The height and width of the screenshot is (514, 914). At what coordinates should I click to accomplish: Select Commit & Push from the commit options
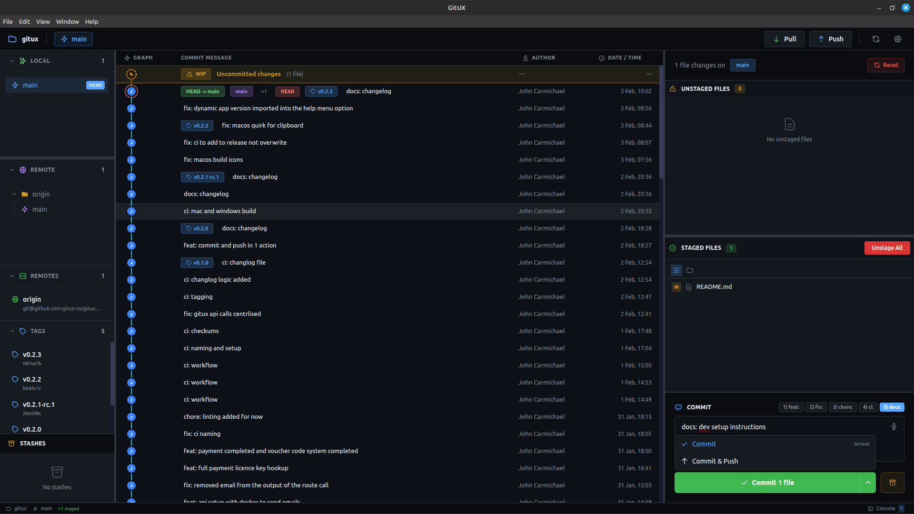715,461
